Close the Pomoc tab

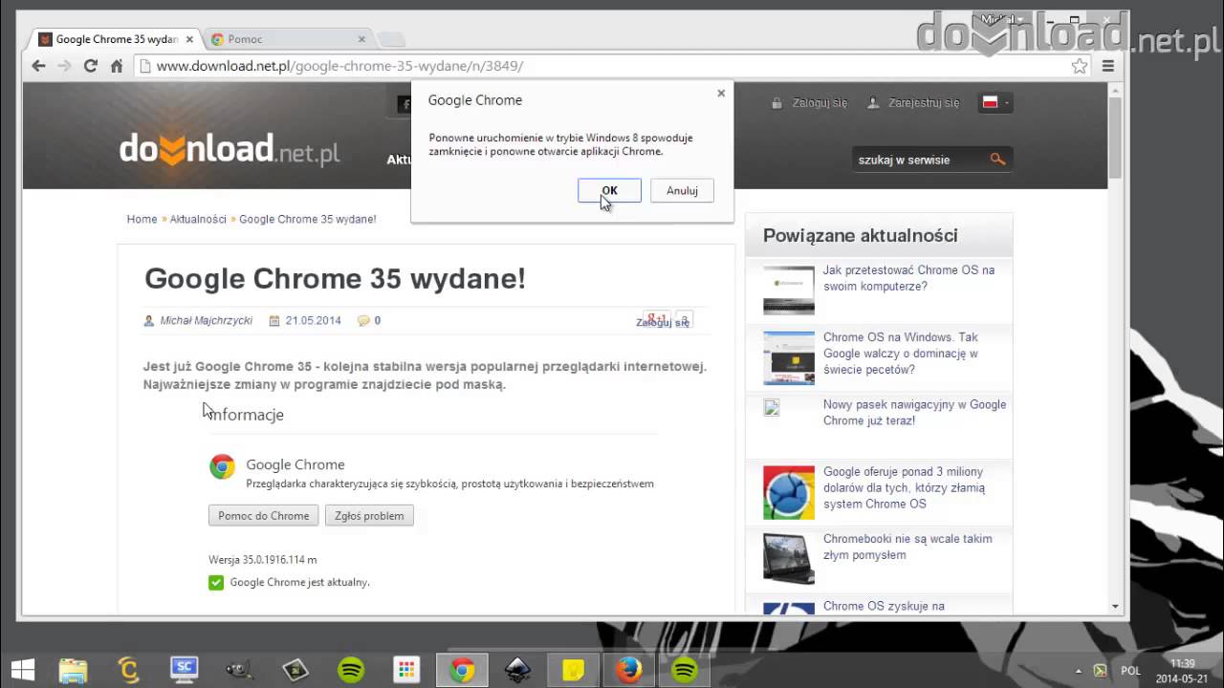pyautogui.click(x=361, y=39)
